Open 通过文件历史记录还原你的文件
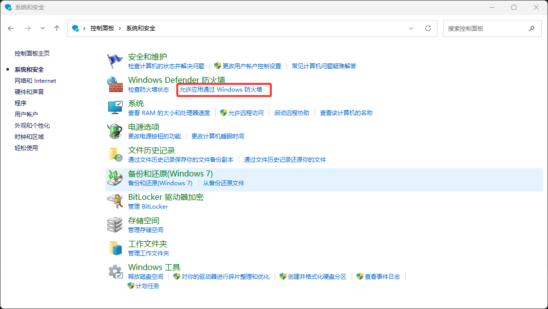Image resolution: width=548 pixels, height=309 pixels. (285, 160)
